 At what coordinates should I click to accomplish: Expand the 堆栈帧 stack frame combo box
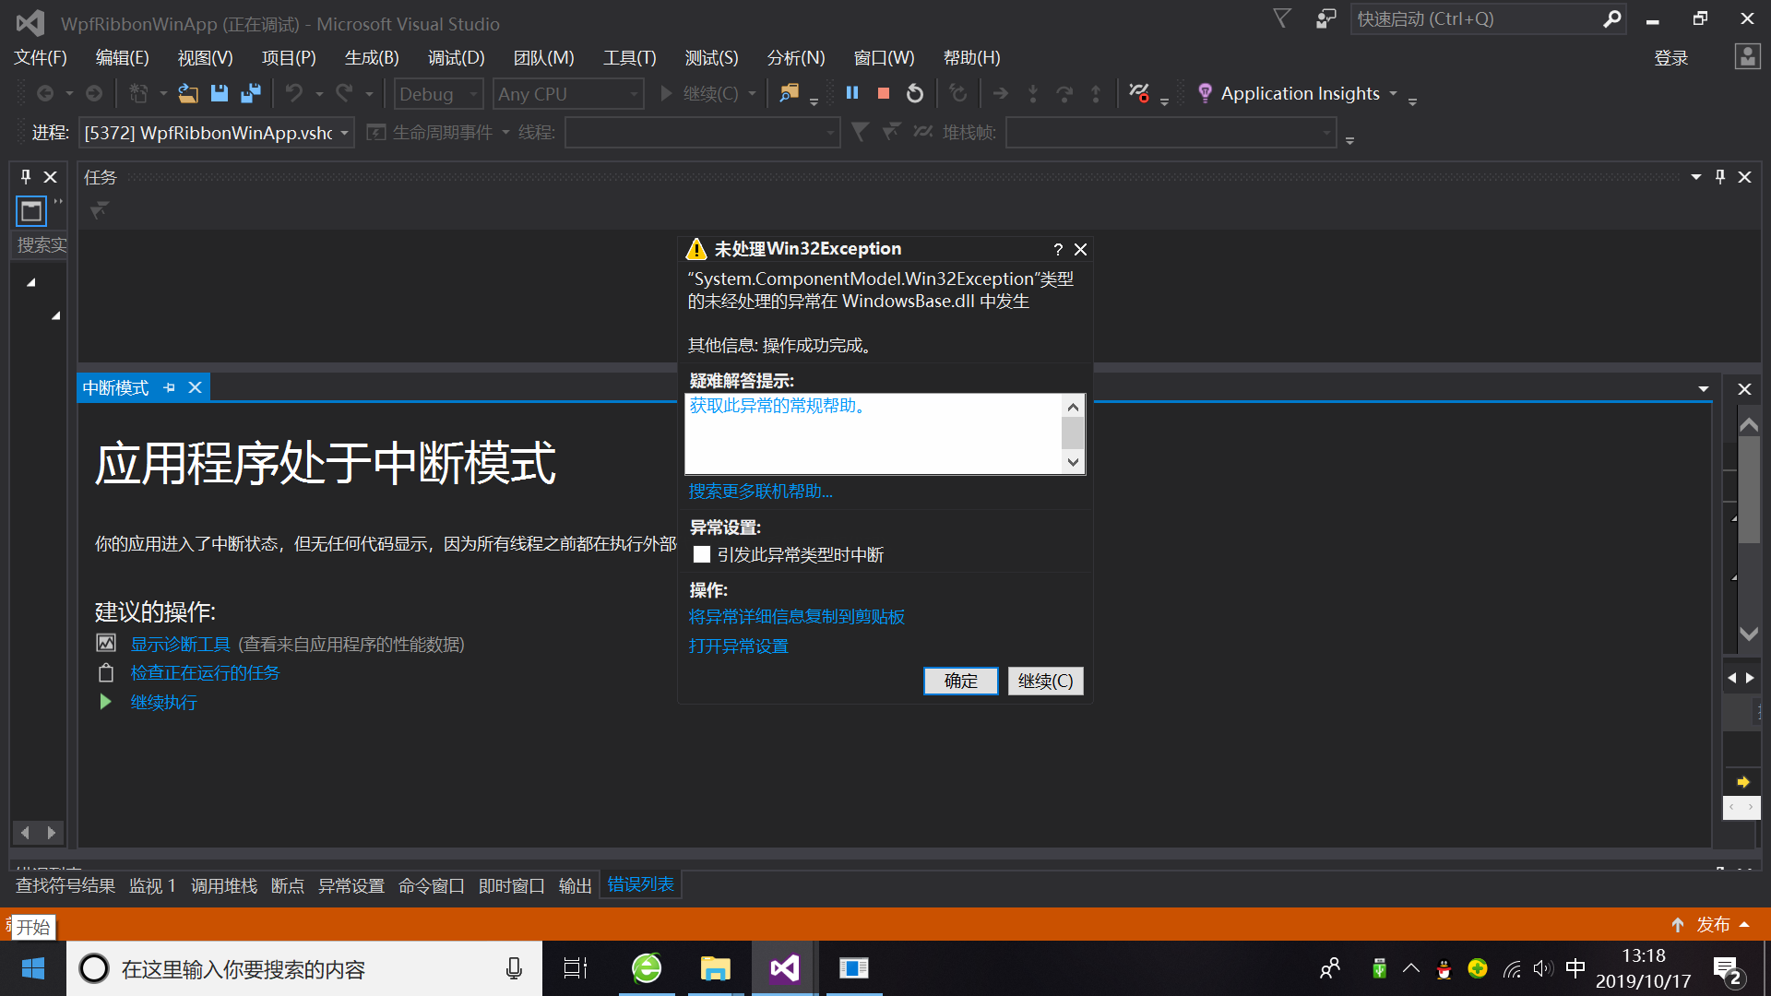(x=1326, y=133)
